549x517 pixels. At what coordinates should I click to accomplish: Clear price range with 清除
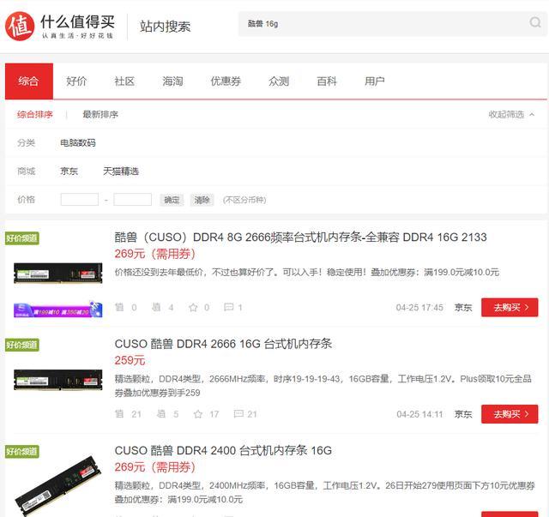(x=202, y=200)
